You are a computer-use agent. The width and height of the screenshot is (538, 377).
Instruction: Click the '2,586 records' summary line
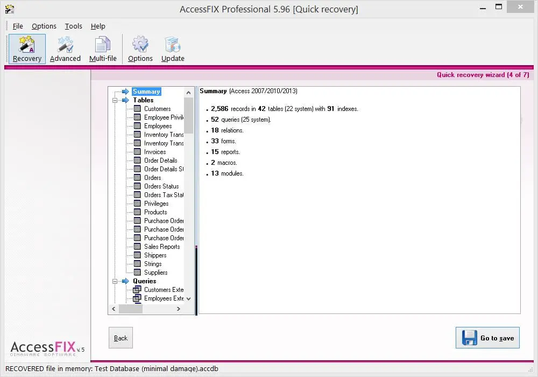(x=285, y=108)
